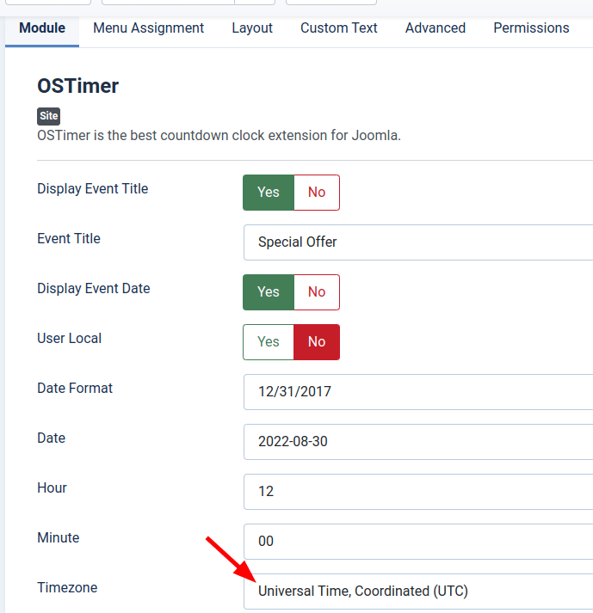Click the Timezone label
Viewport: 593px width, 613px height.
67,587
